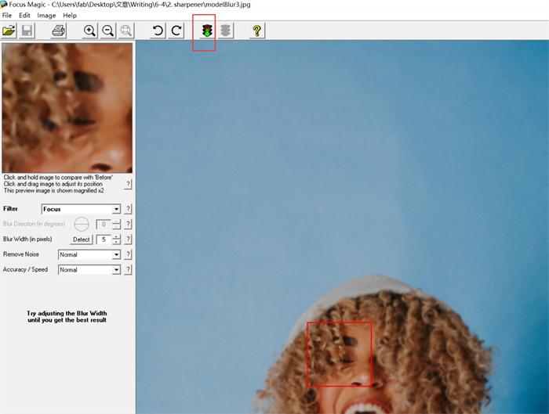Click 'This preview image is shown magnified x2' text
This screenshot has width=549, height=414.
click(54, 190)
